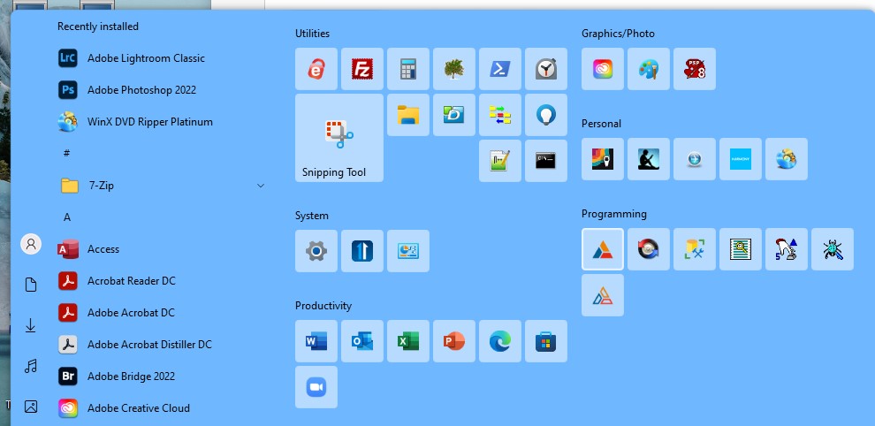875x426 pixels.
Task: Open the outlined triangle tile in Programming
Action: point(603,295)
